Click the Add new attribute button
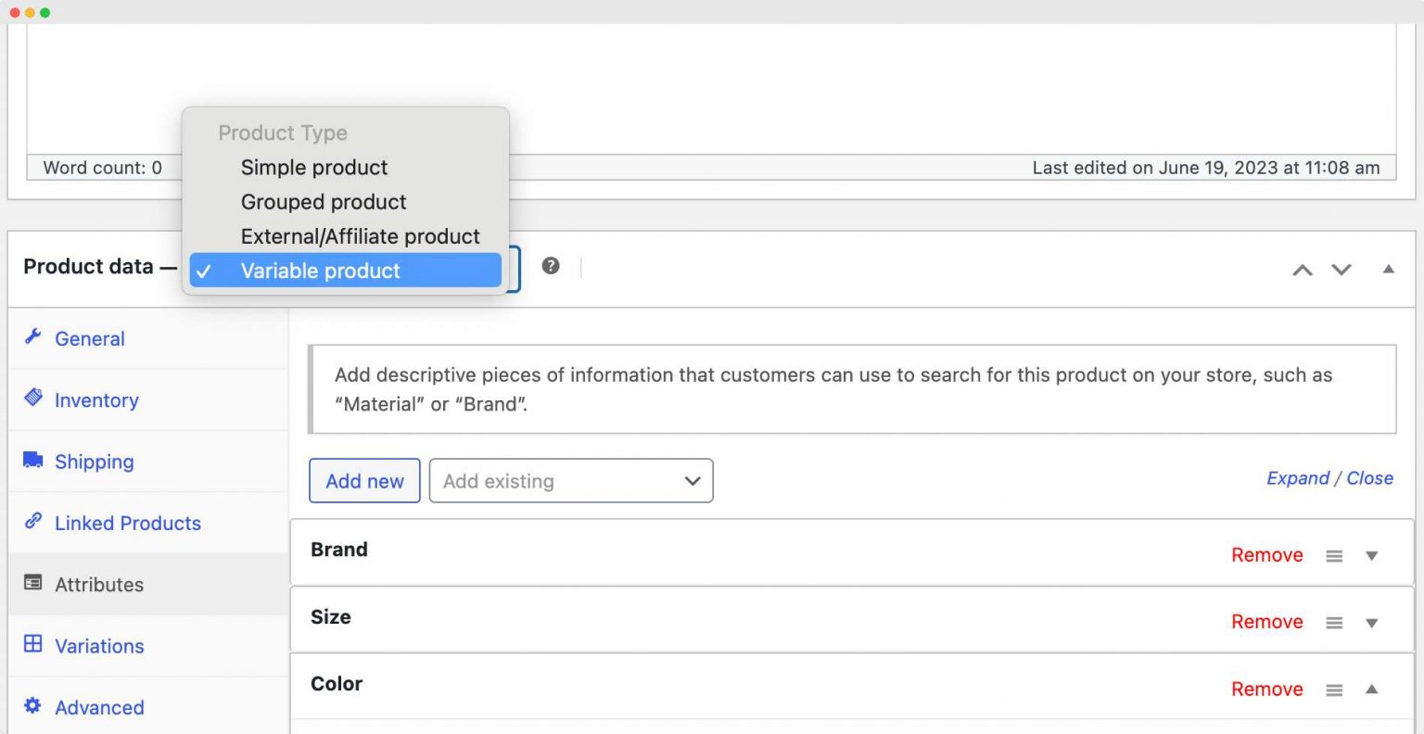Image resolution: width=1424 pixels, height=734 pixels. [x=364, y=480]
